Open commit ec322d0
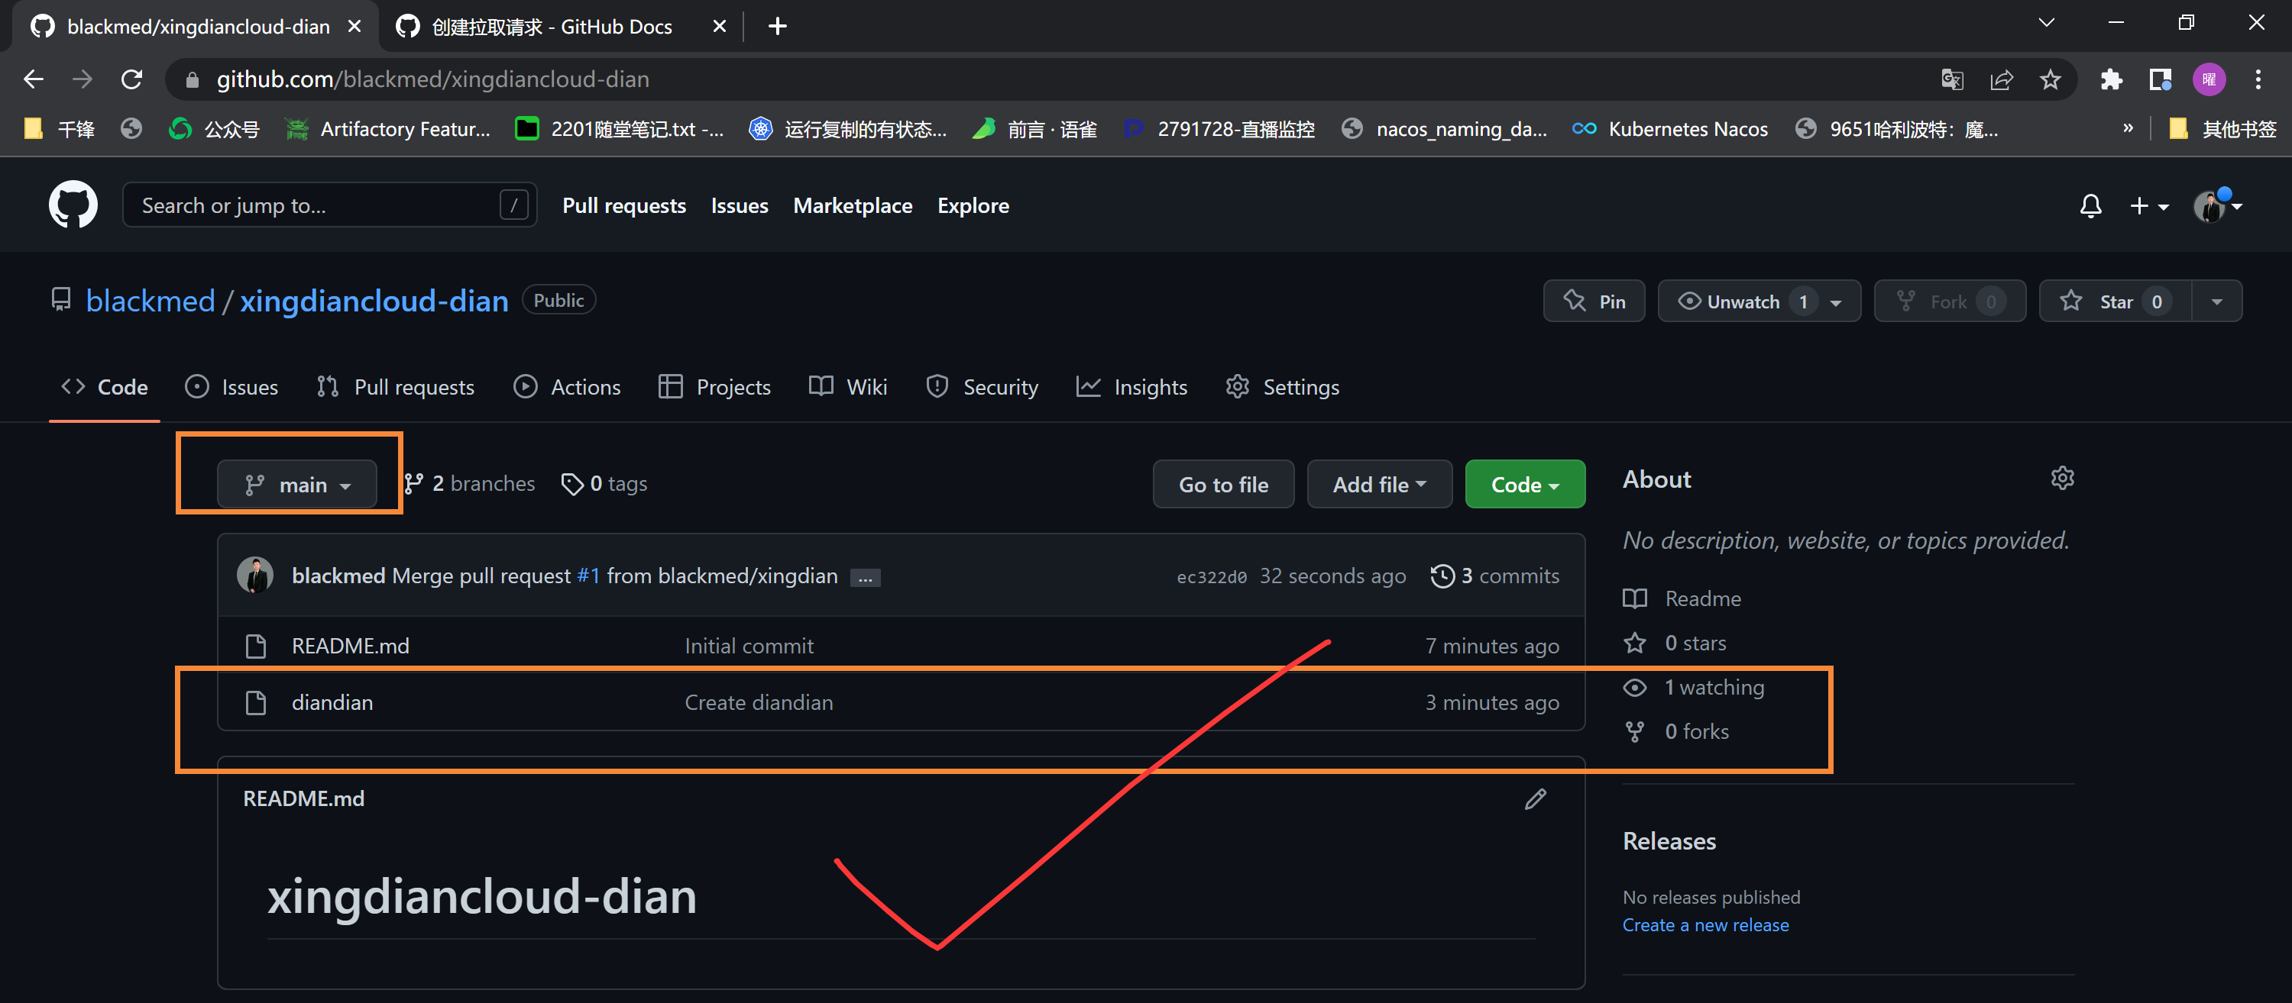Image resolution: width=2292 pixels, height=1003 pixels. (1212, 577)
